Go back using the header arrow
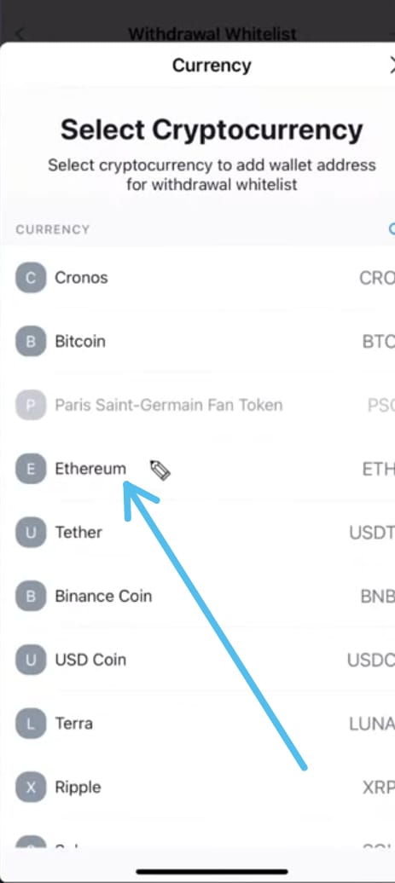This screenshot has height=883, width=395. [19, 34]
